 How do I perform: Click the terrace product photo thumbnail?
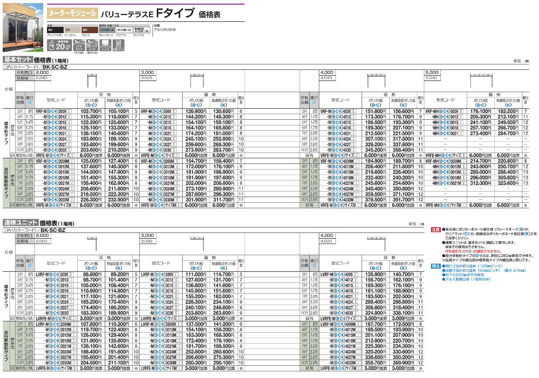(21, 28)
